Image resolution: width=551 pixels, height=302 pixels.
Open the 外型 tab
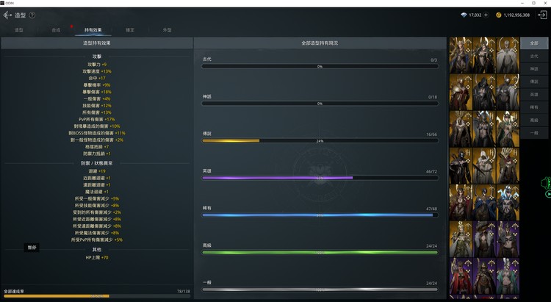pyautogui.click(x=168, y=30)
